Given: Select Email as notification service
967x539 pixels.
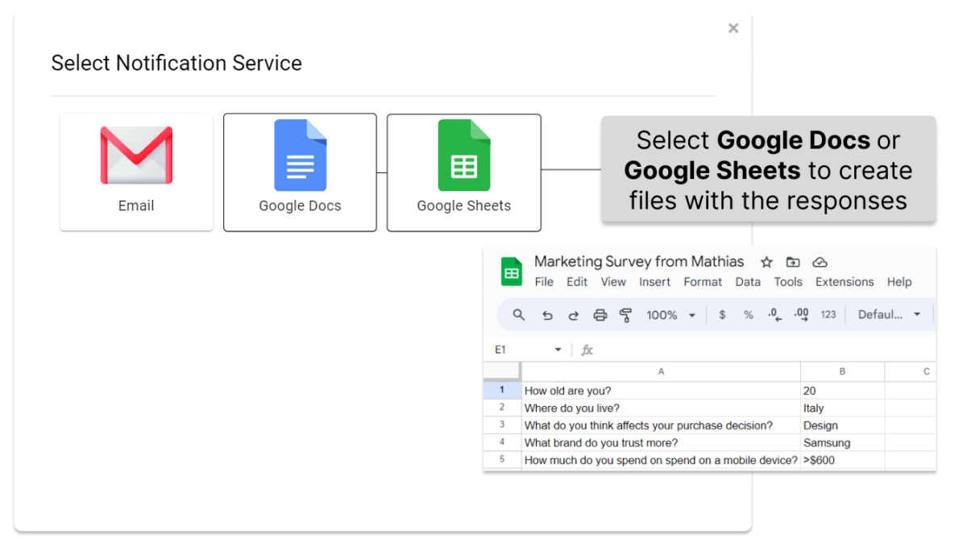Looking at the screenshot, I should [x=135, y=172].
